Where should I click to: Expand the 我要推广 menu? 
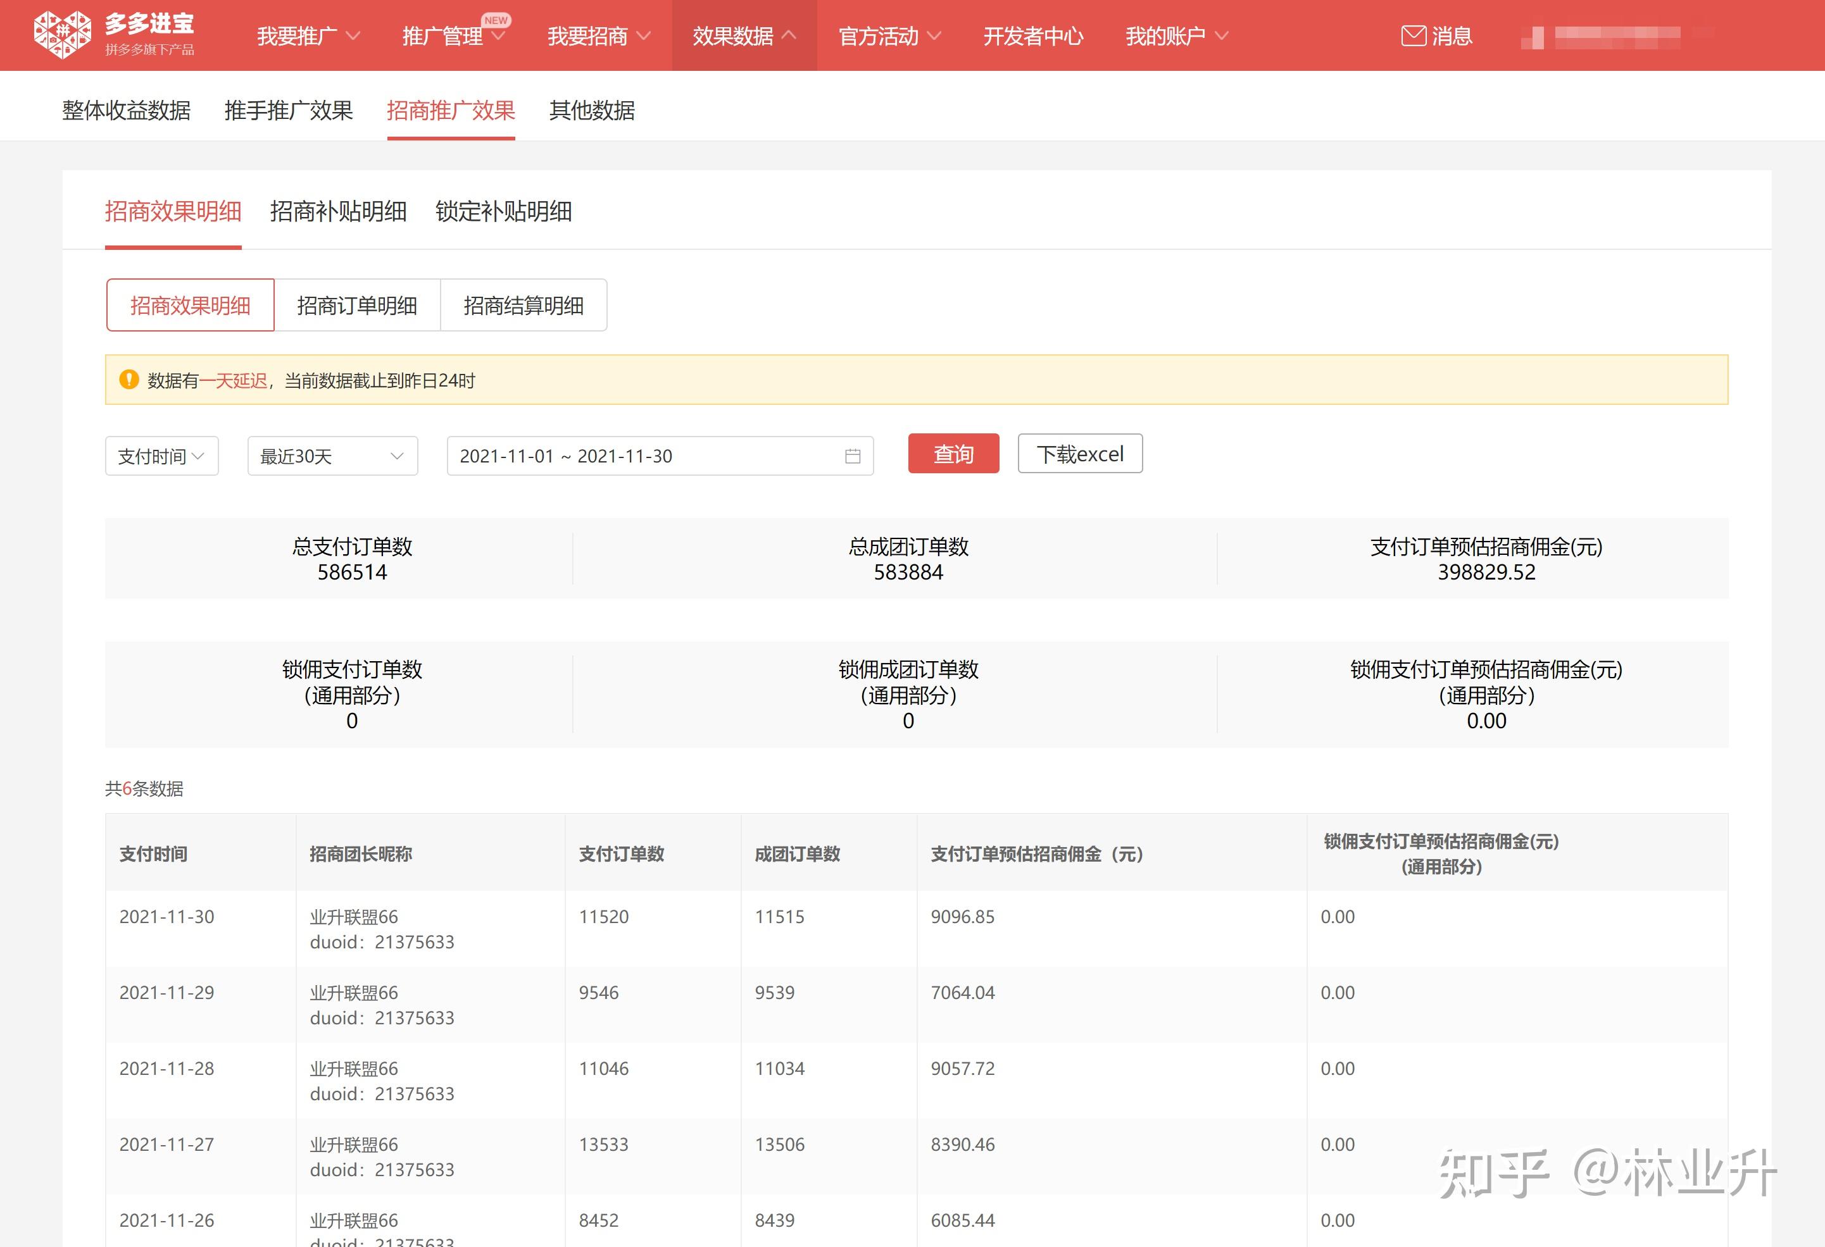(x=308, y=36)
